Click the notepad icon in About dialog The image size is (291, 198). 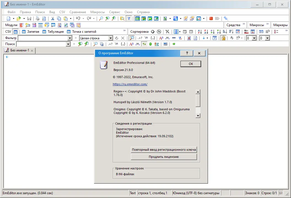pyautogui.click(x=104, y=65)
